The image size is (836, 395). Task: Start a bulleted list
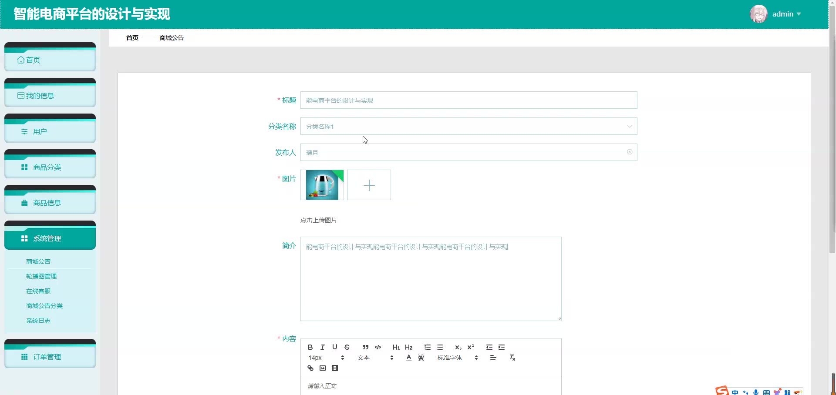(440, 347)
